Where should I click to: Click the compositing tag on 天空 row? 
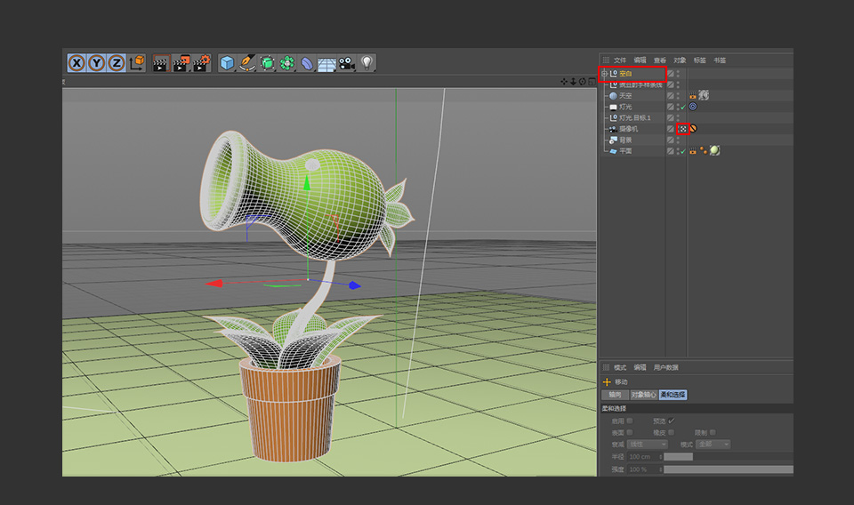tap(693, 96)
